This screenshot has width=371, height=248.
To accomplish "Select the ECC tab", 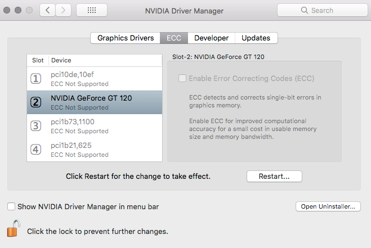I will [175, 38].
